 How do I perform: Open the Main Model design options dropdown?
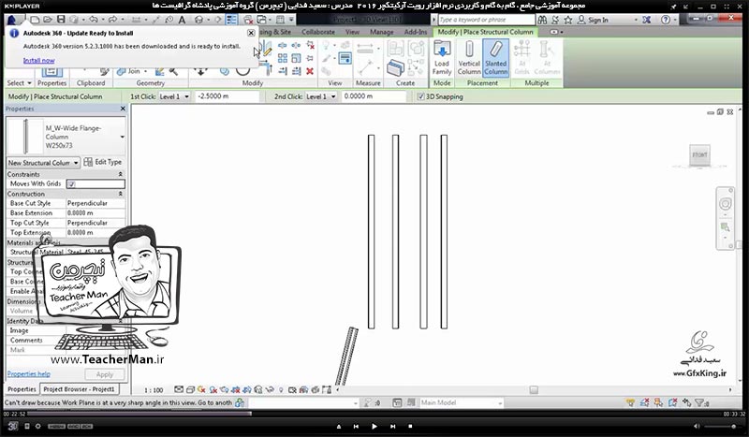[461, 403]
